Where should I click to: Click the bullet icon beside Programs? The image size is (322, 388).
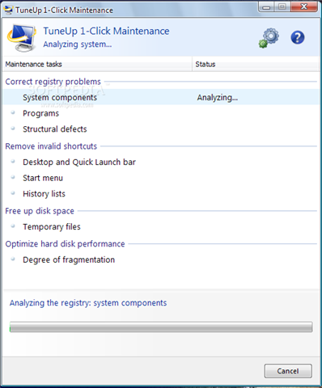click(13, 112)
